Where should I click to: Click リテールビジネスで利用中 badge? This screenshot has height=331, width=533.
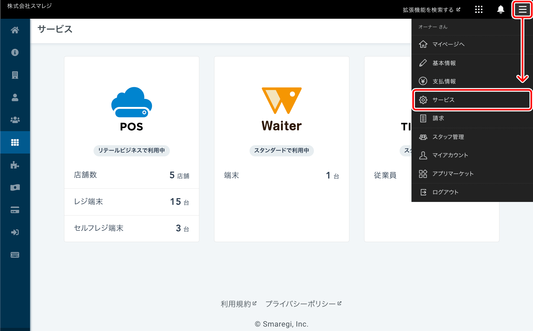click(x=132, y=151)
